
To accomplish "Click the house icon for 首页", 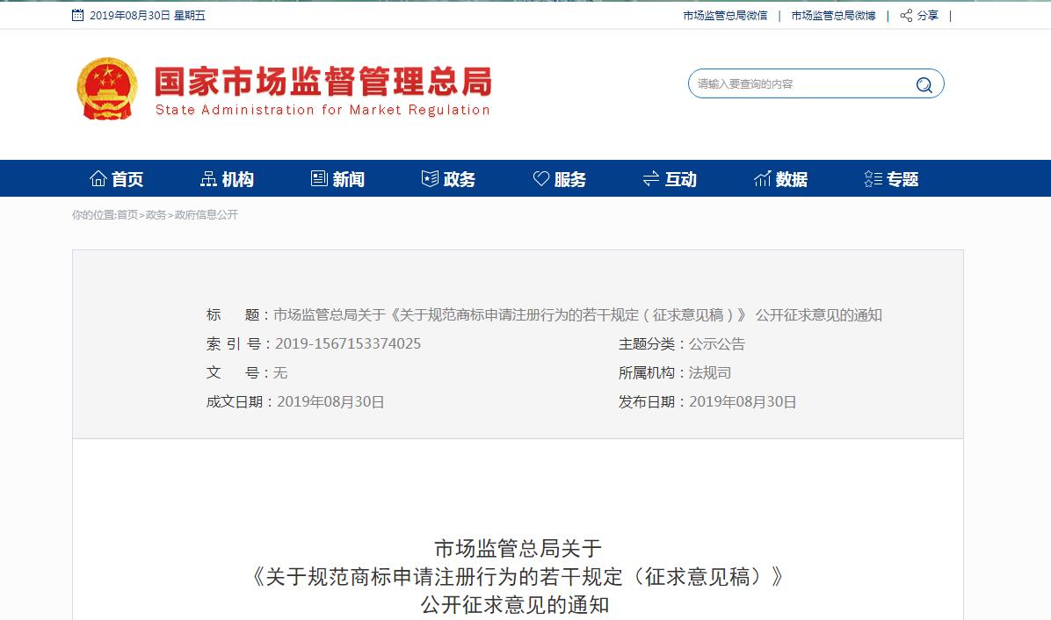I will click(x=98, y=179).
